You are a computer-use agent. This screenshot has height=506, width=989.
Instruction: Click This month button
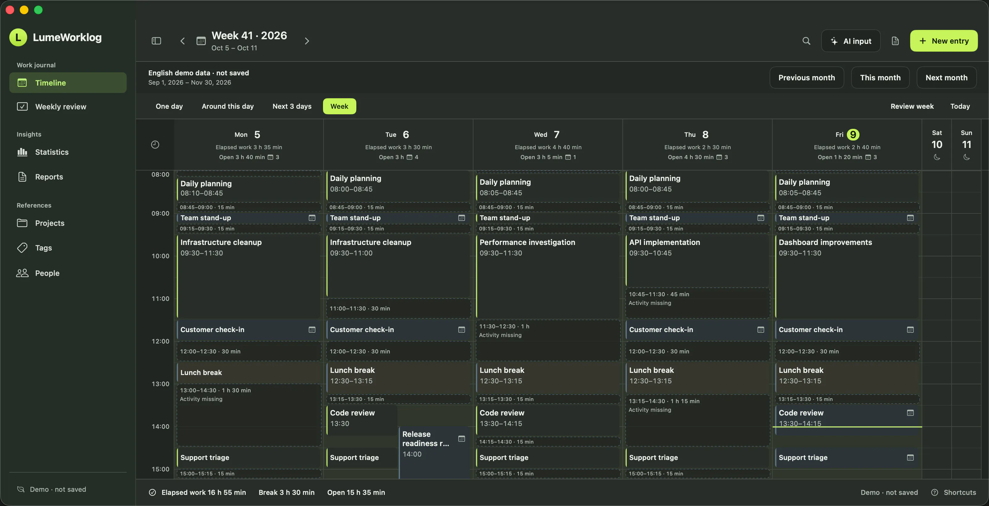(x=880, y=78)
